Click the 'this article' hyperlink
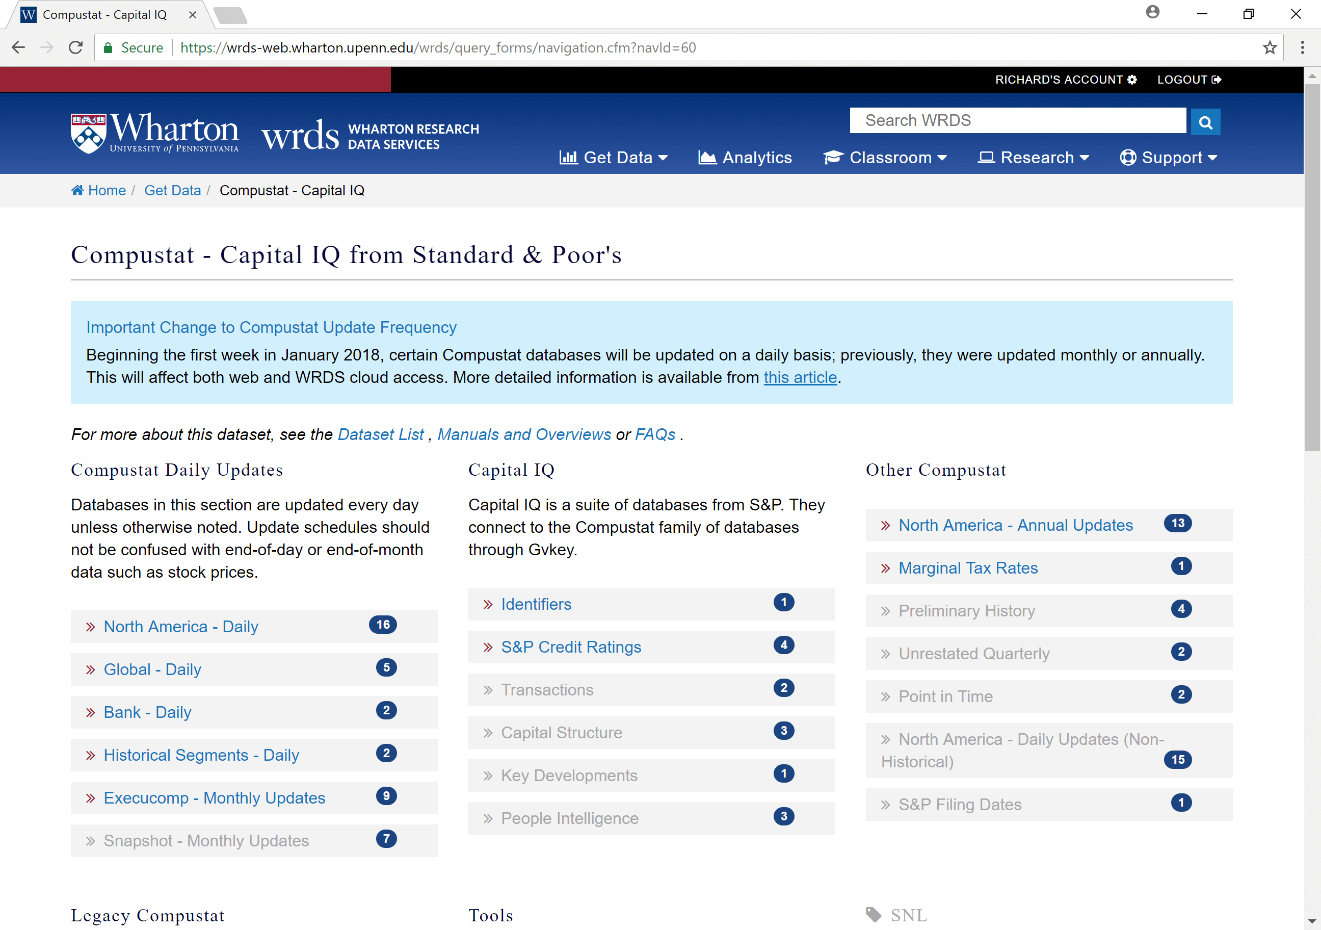 click(800, 377)
